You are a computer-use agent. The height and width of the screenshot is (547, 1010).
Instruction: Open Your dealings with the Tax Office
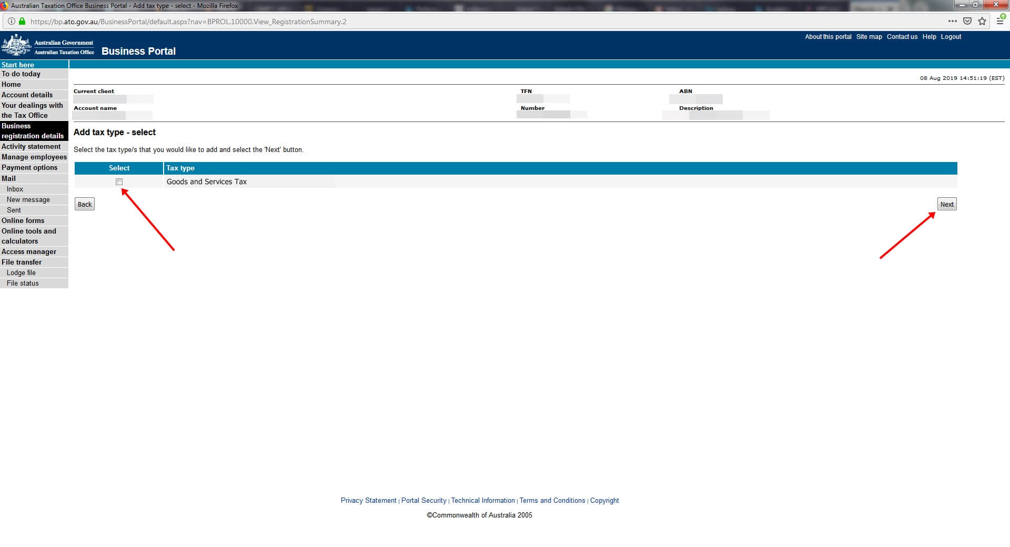click(34, 110)
